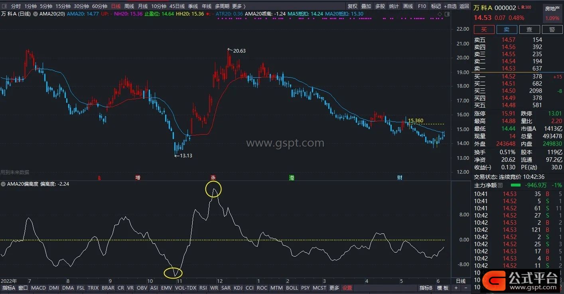Image resolution: width=564 pixels, height=294 pixels.
Task: Select the RSI indicator tab
Action: 203,288
